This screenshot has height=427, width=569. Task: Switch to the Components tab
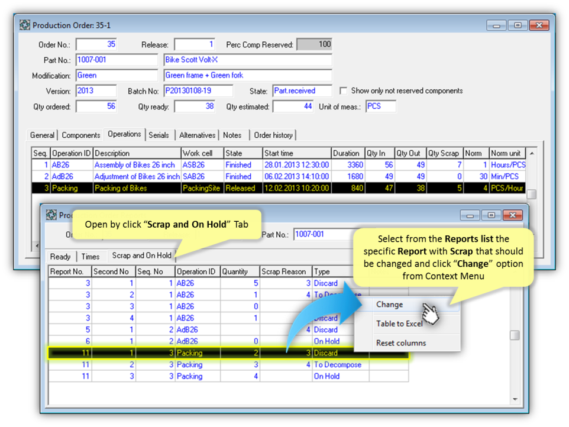tap(81, 135)
